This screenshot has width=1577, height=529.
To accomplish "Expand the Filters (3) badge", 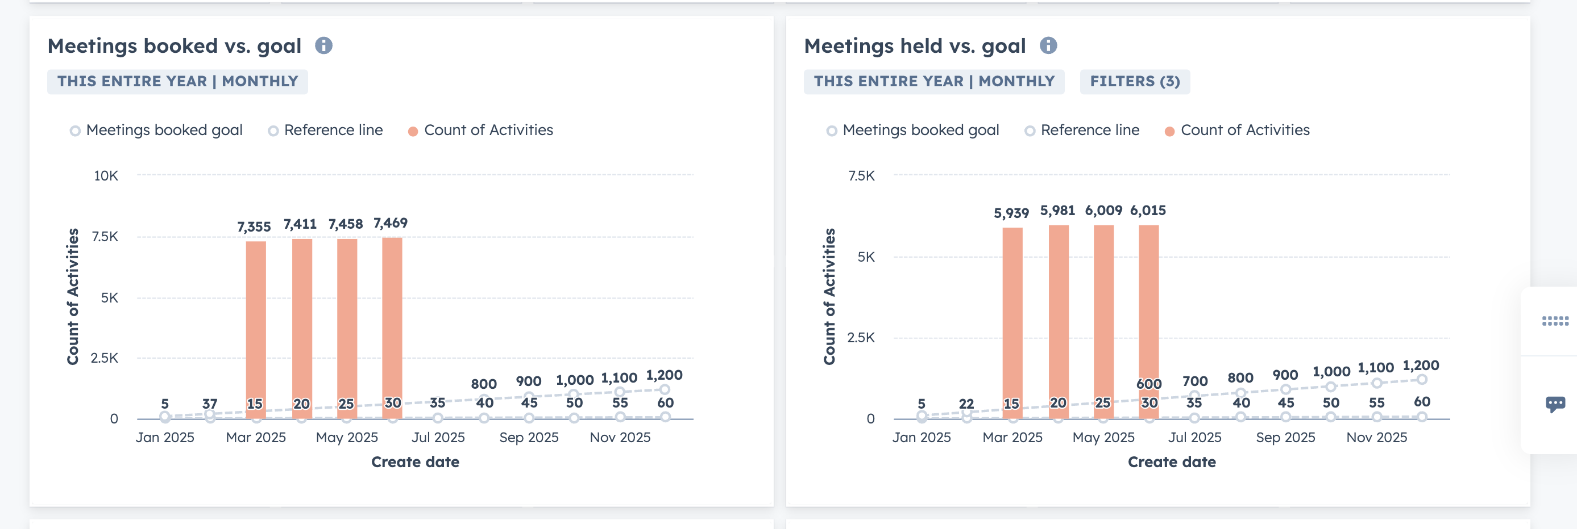I will pos(1134,81).
